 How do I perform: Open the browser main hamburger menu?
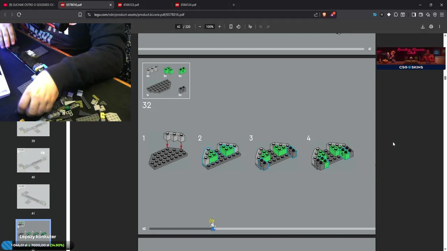coord(442,15)
